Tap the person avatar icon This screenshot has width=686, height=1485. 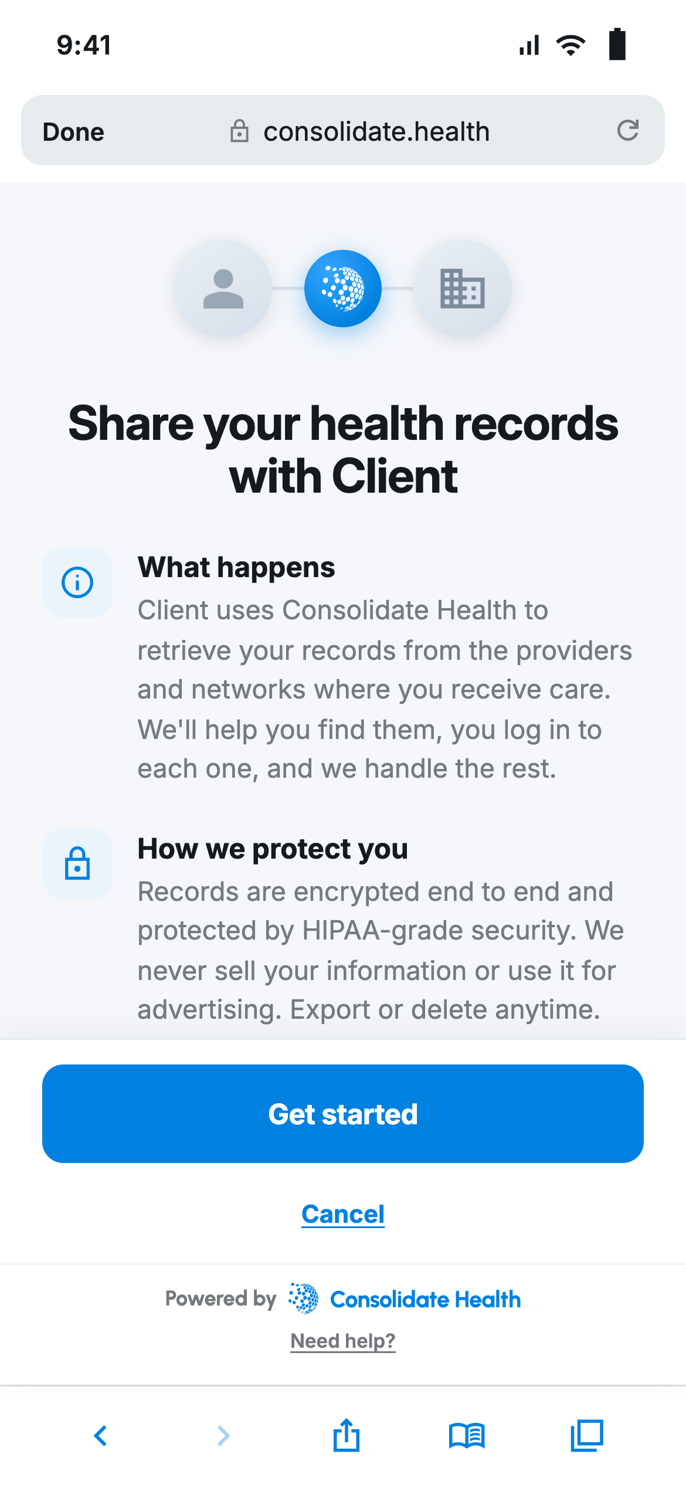click(223, 289)
